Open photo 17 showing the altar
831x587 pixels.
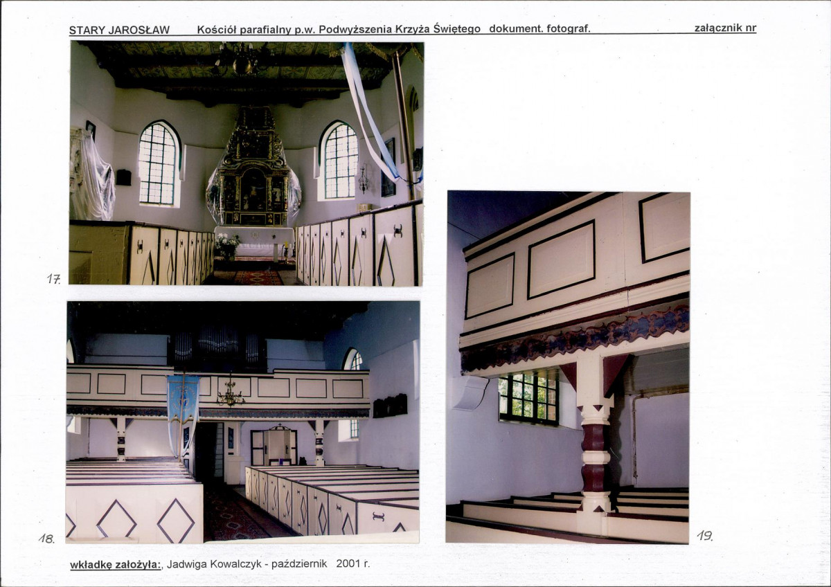[247, 163]
